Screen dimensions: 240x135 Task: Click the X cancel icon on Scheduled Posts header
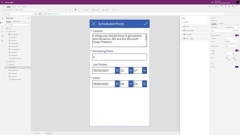[x=94, y=24]
